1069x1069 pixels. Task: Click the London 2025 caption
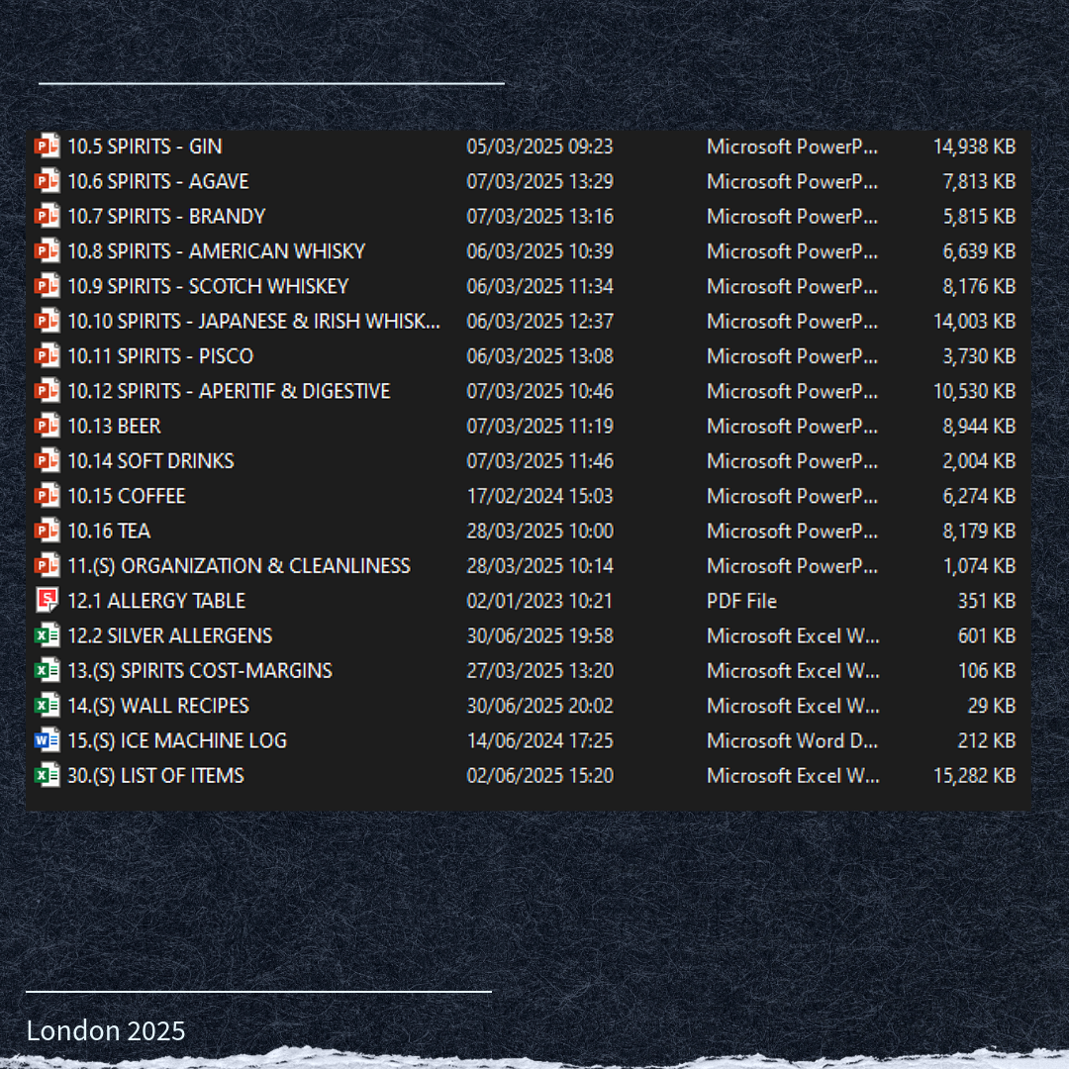[x=106, y=1030]
